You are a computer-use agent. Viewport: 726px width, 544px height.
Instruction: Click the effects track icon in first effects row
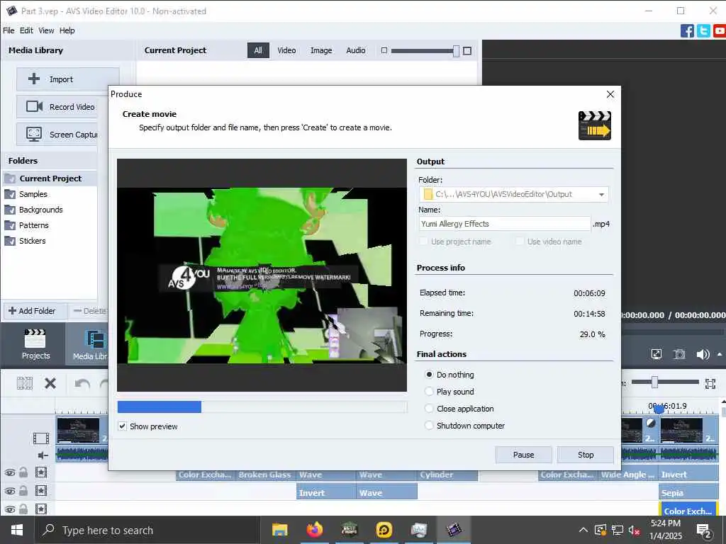pyautogui.click(x=40, y=472)
